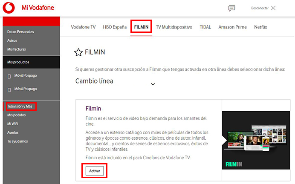Click the Vodafone logo icon
This screenshot has height=184, width=295.
tap(9, 8)
